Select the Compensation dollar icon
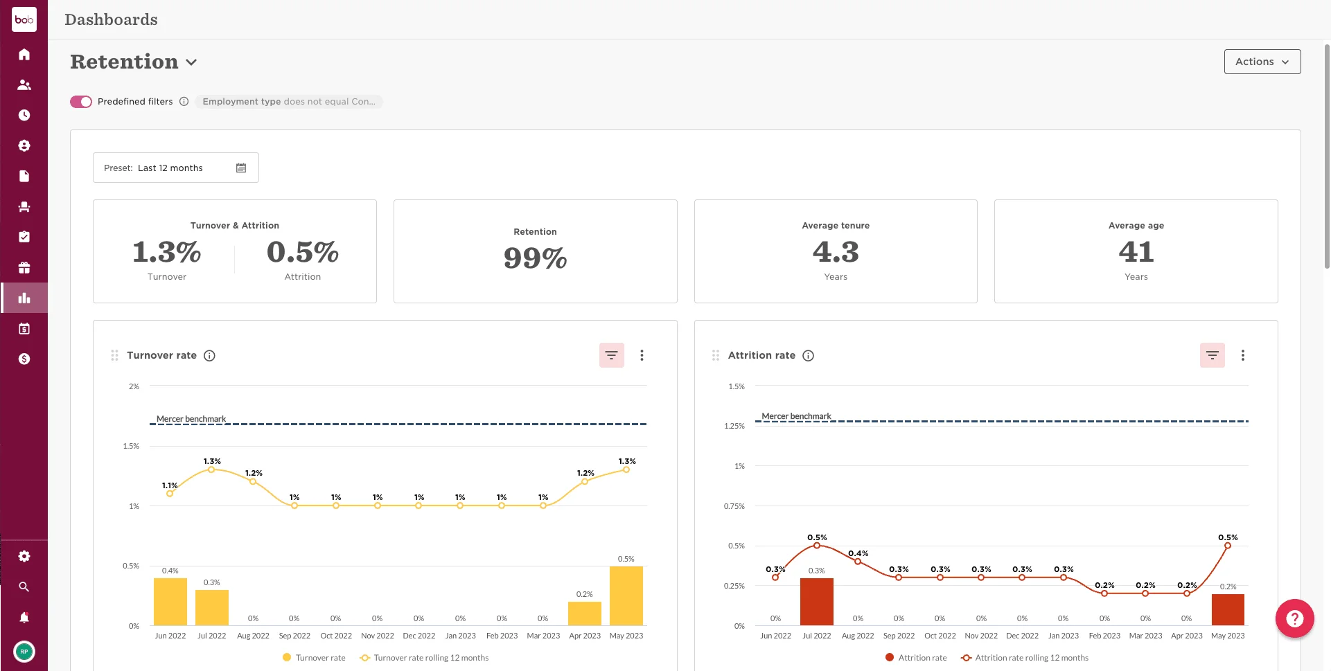Viewport: 1331px width, 671px height. 24,359
